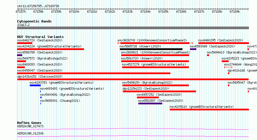Click the black bar under nsv5865728

[x=151, y=49]
